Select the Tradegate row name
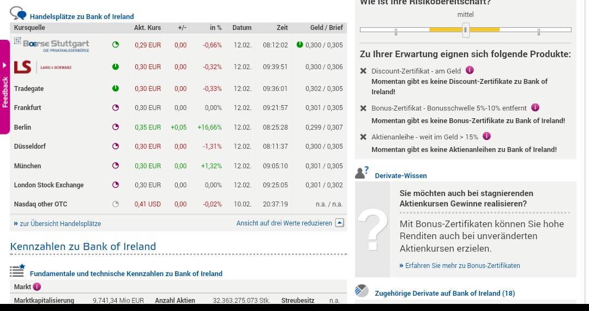This screenshot has height=311, width=589. pos(29,89)
